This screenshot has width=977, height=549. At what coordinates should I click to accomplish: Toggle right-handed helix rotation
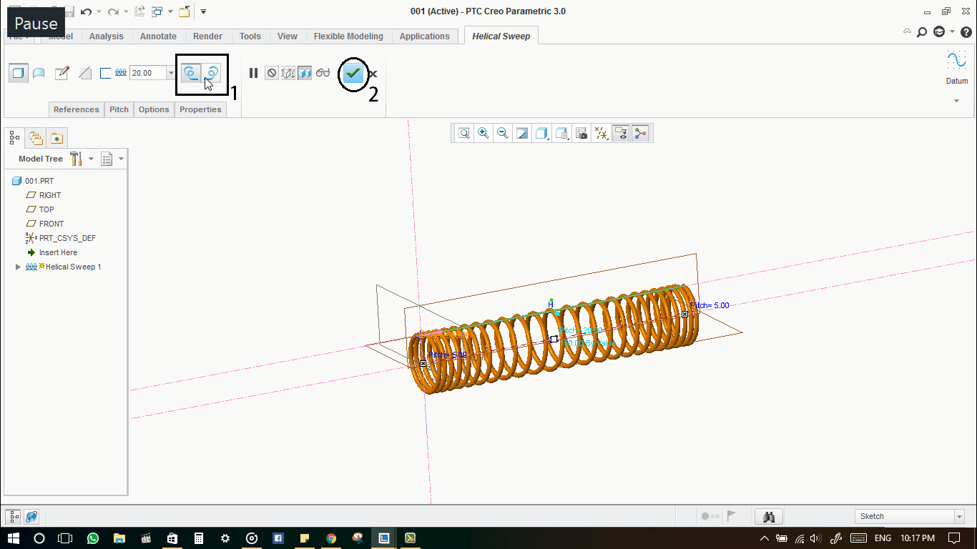click(212, 72)
